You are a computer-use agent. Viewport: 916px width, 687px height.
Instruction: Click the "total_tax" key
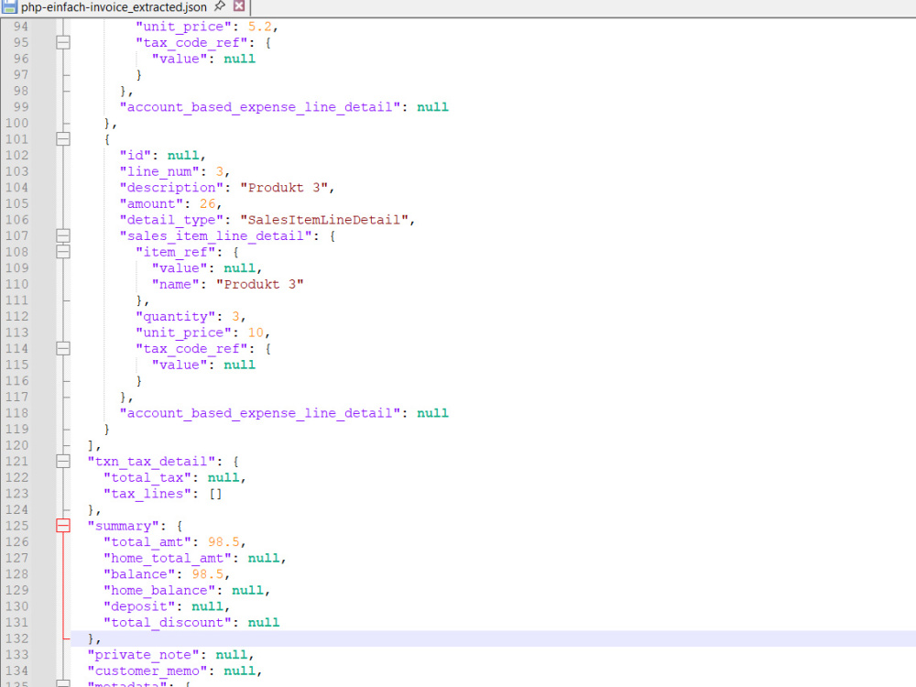click(x=147, y=478)
